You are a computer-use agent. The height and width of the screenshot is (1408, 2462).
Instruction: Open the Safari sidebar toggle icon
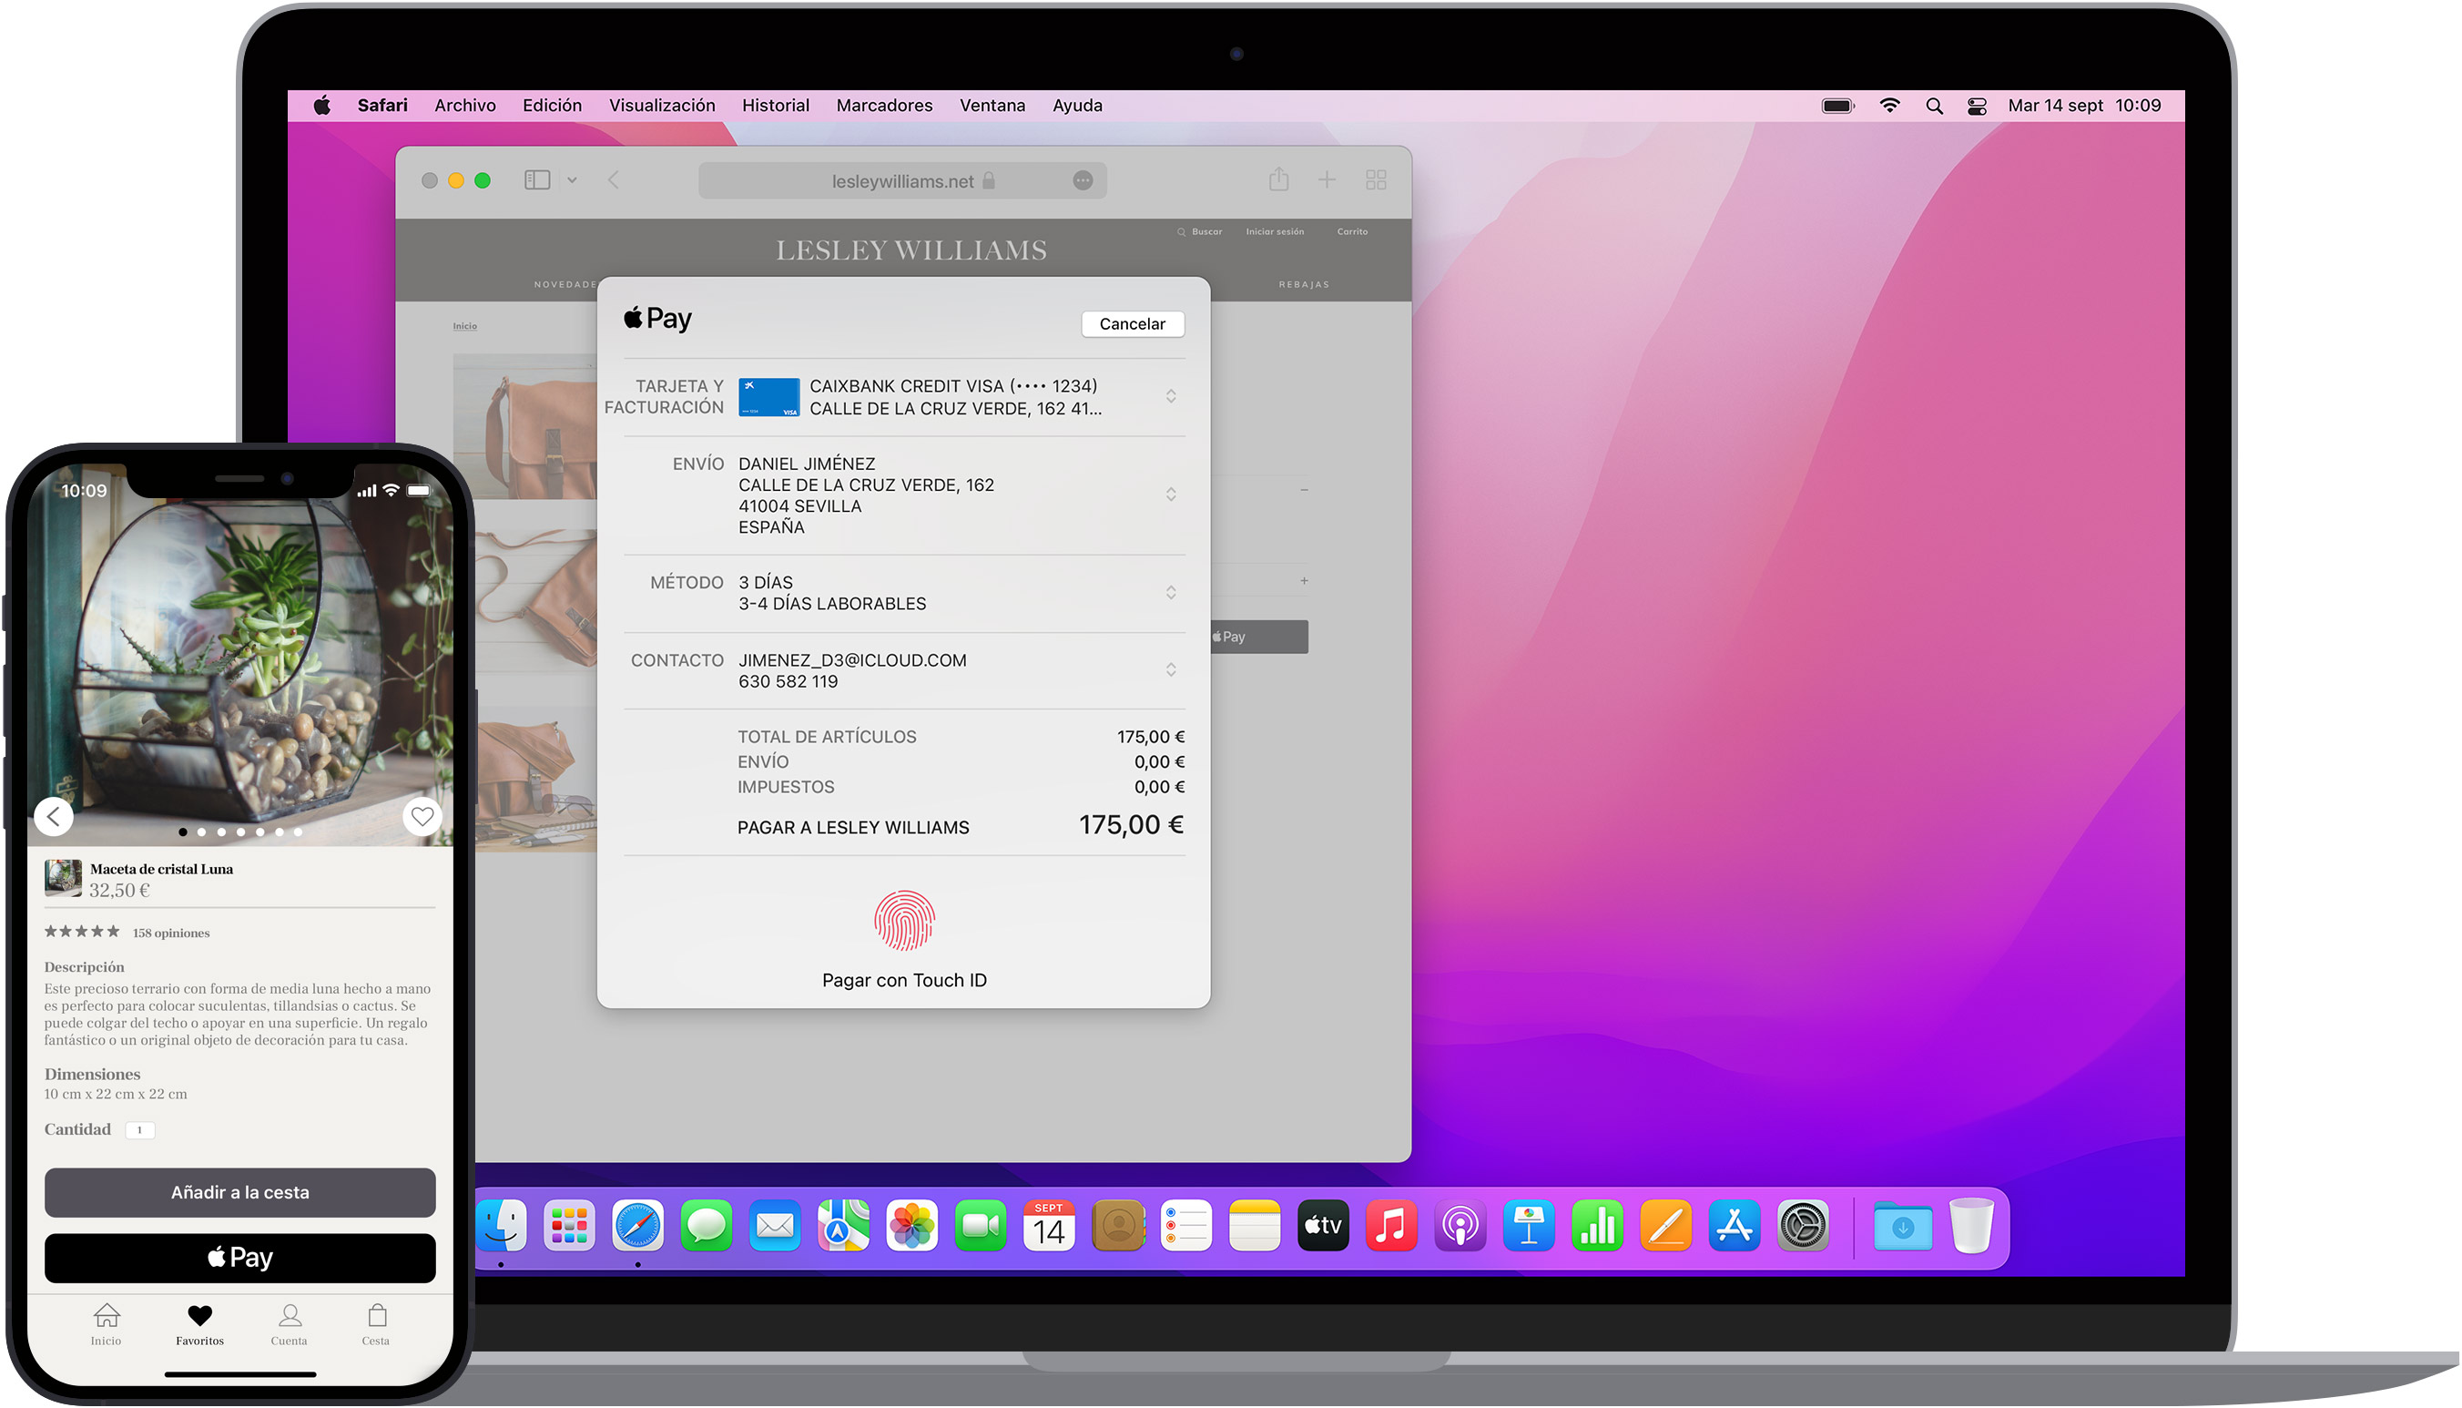click(537, 179)
